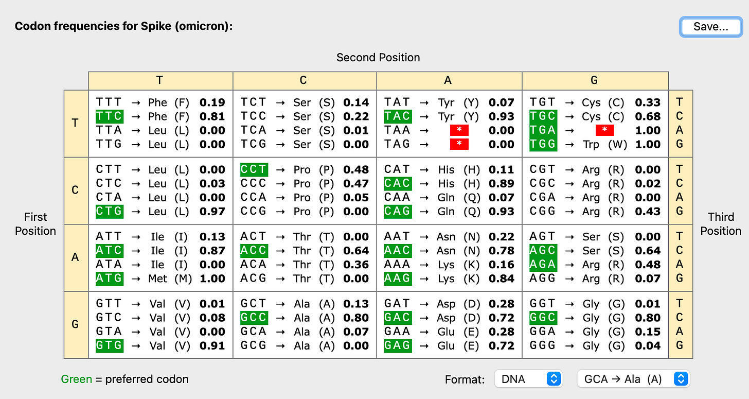Click the 'Format:' label
The width and height of the screenshot is (749, 399).
465,380
